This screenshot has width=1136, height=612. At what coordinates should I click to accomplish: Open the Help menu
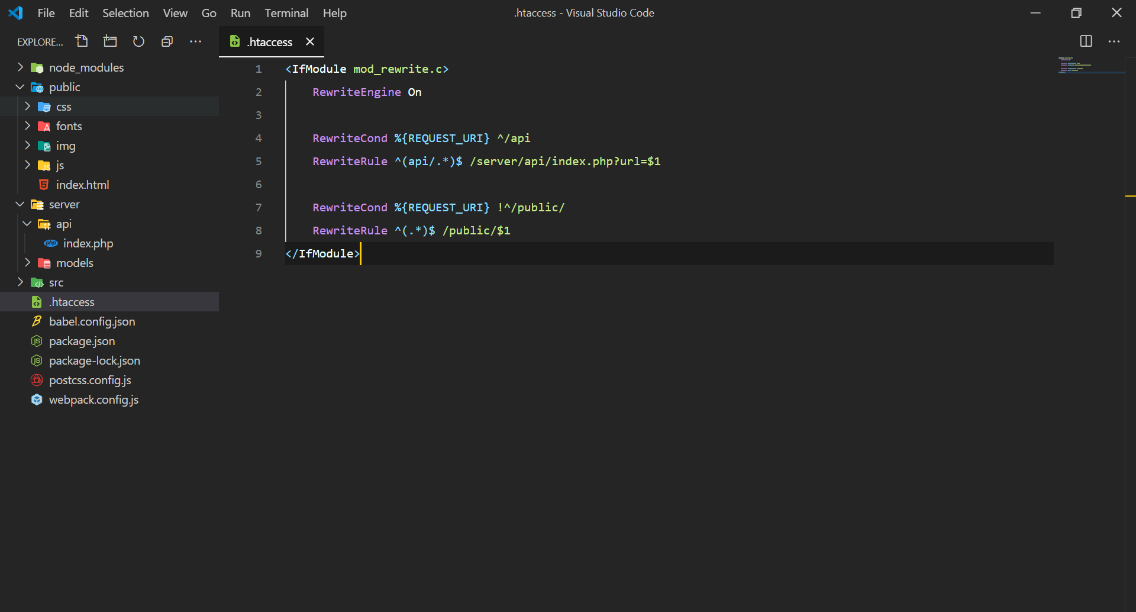(334, 13)
